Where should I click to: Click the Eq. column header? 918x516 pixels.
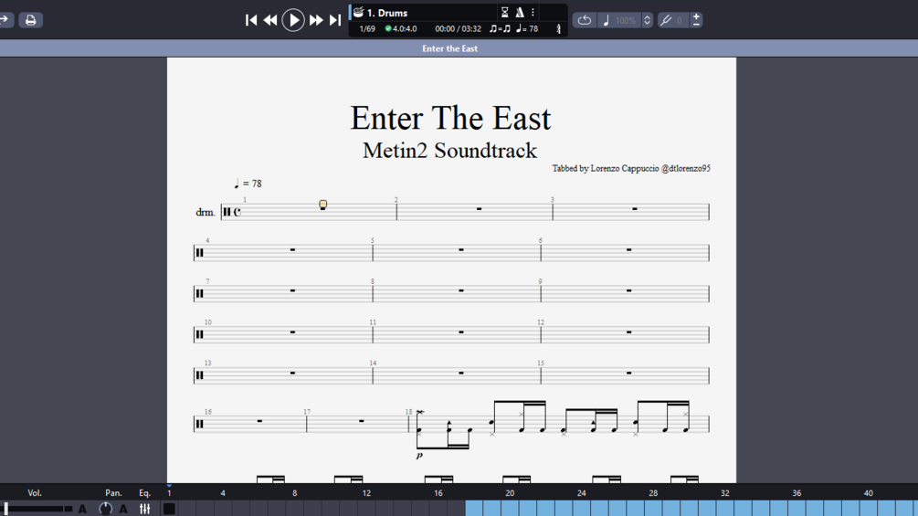click(x=144, y=493)
